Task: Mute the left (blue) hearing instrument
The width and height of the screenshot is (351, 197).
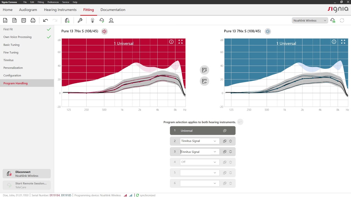Action: click(268, 31)
